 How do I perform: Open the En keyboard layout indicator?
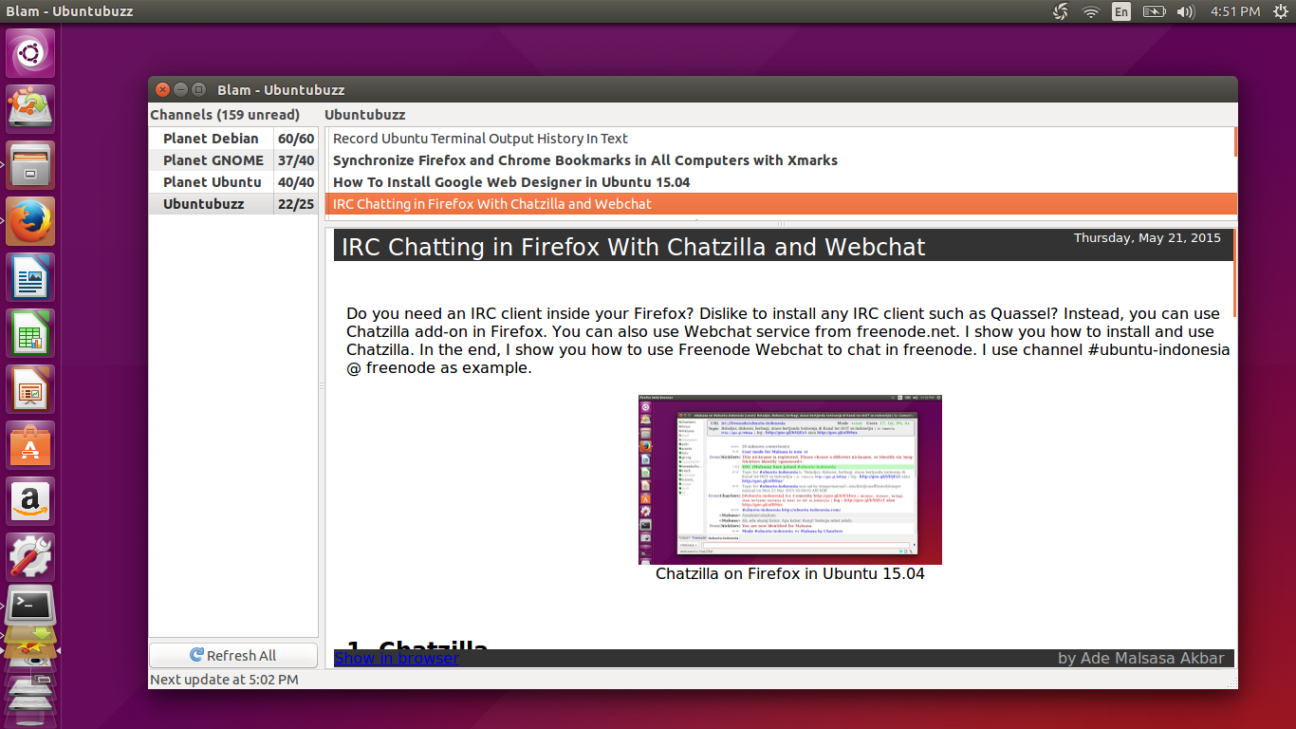1121,11
